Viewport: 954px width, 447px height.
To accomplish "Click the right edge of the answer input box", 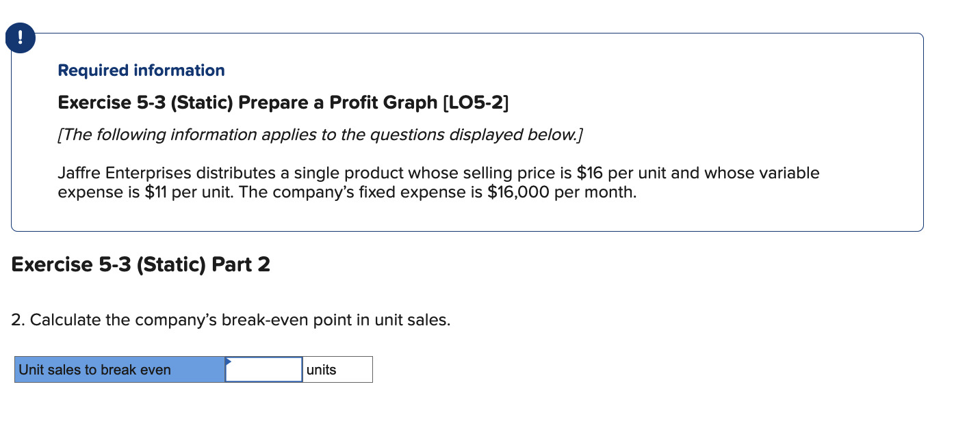I will pyautogui.click(x=302, y=369).
